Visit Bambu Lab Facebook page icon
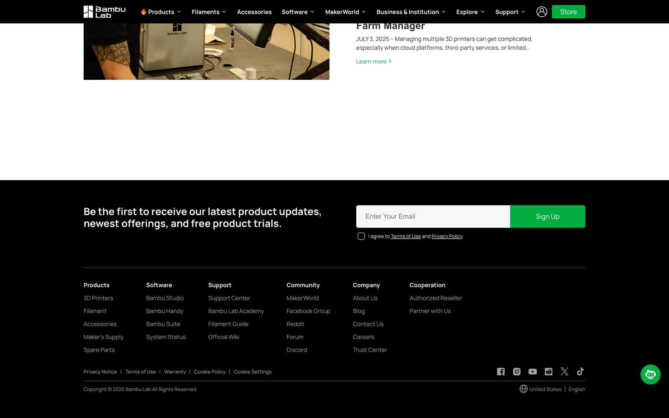The width and height of the screenshot is (669, 418). point(500,372)
